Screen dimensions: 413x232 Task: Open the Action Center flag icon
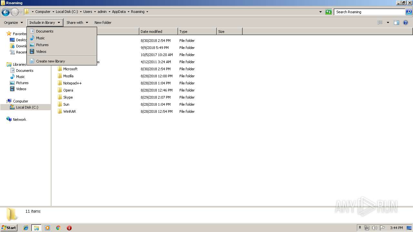tap(382, 228)
